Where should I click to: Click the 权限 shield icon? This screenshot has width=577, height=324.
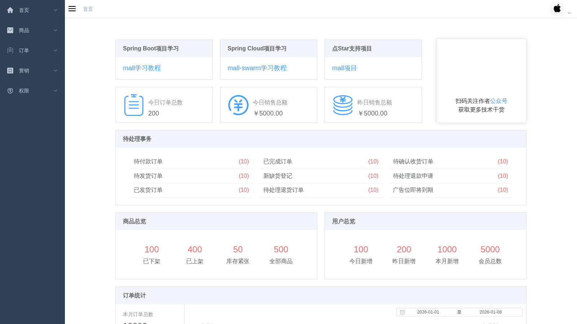pos(10,91)
